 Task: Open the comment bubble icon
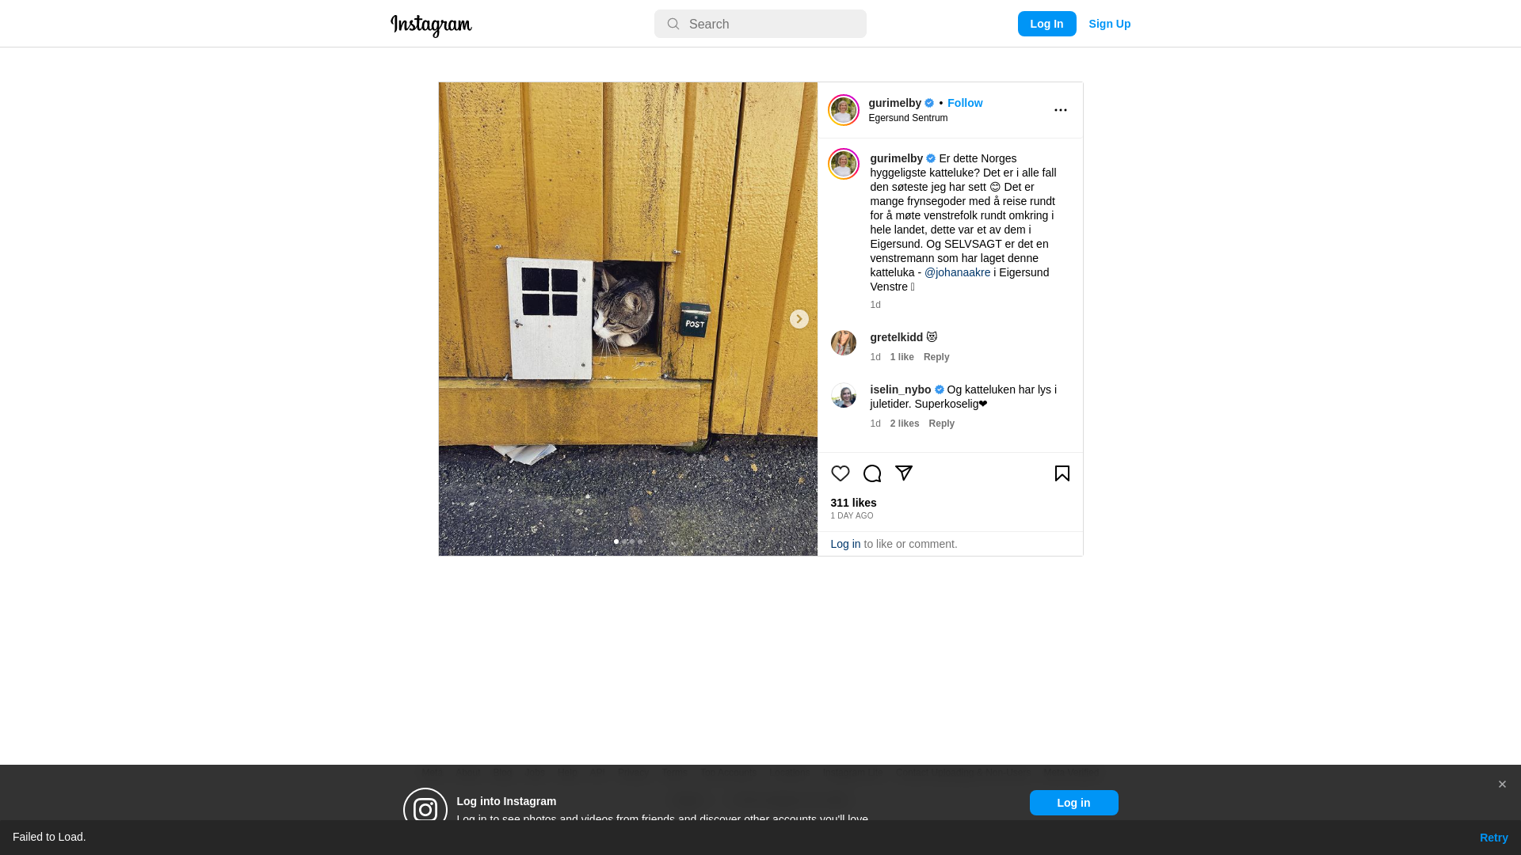pyautogui.click(x=871, y=473)
